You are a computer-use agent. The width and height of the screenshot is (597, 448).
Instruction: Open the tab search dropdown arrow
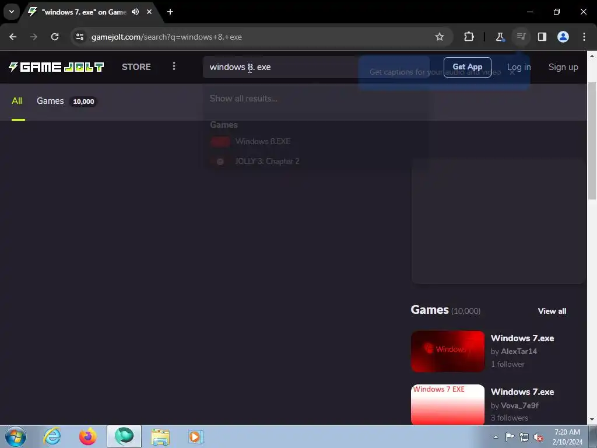(12, 12)
